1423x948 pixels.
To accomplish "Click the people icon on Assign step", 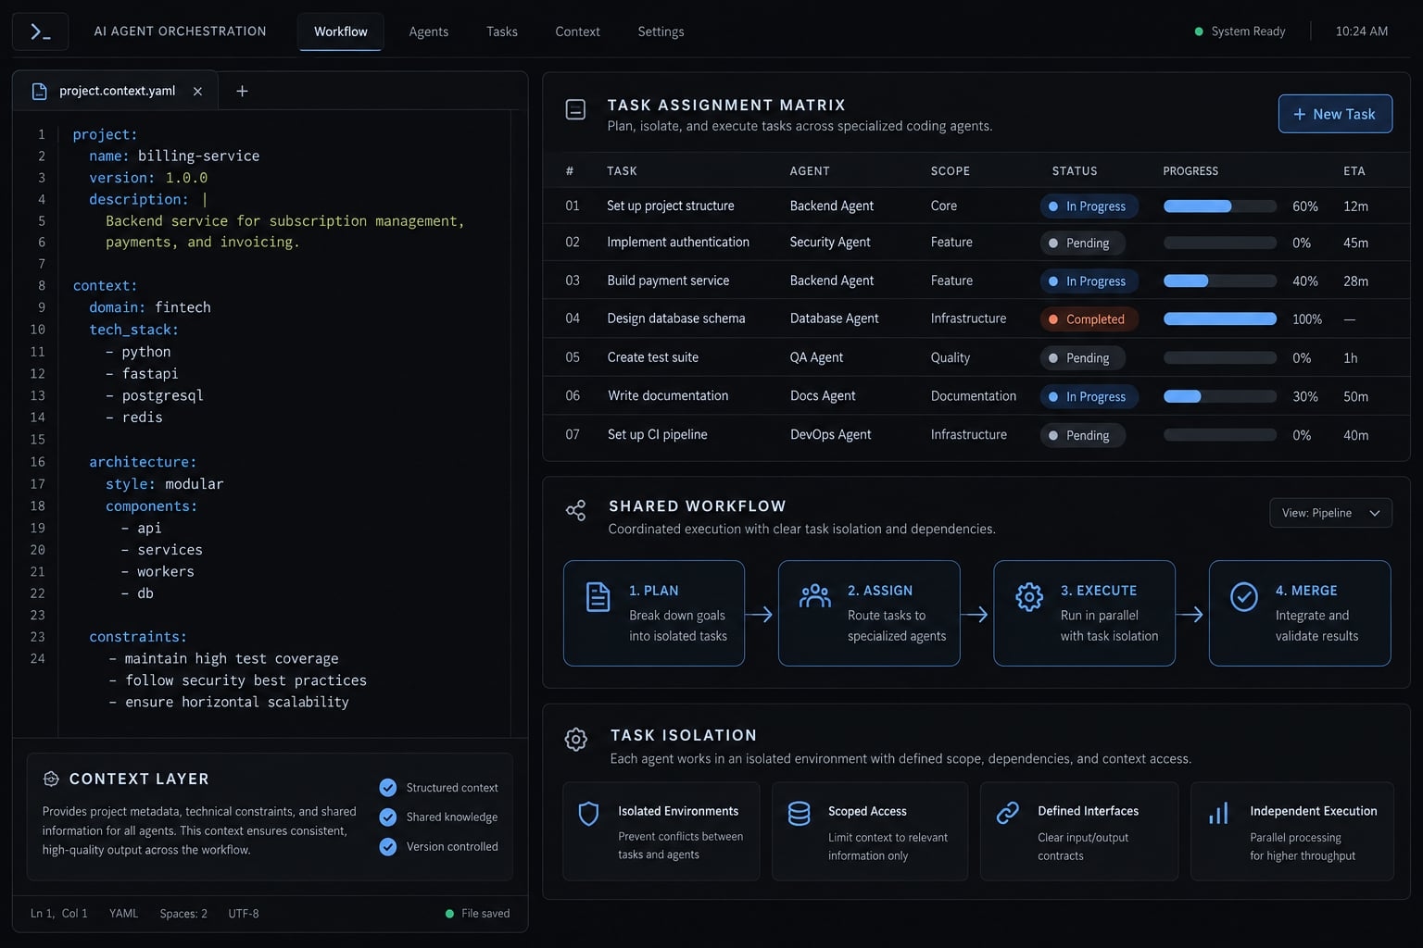I will pyautogui.click(x=814, y=596).
